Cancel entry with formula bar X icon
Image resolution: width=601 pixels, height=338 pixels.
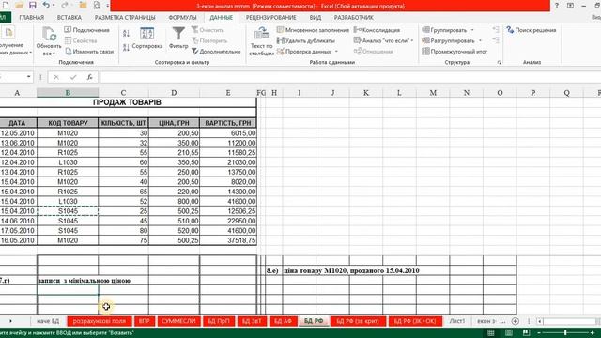click(56, 77)
